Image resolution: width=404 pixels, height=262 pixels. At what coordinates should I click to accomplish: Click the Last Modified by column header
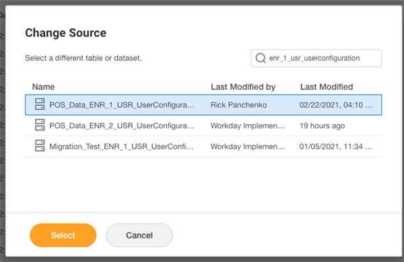click(243, 87)
